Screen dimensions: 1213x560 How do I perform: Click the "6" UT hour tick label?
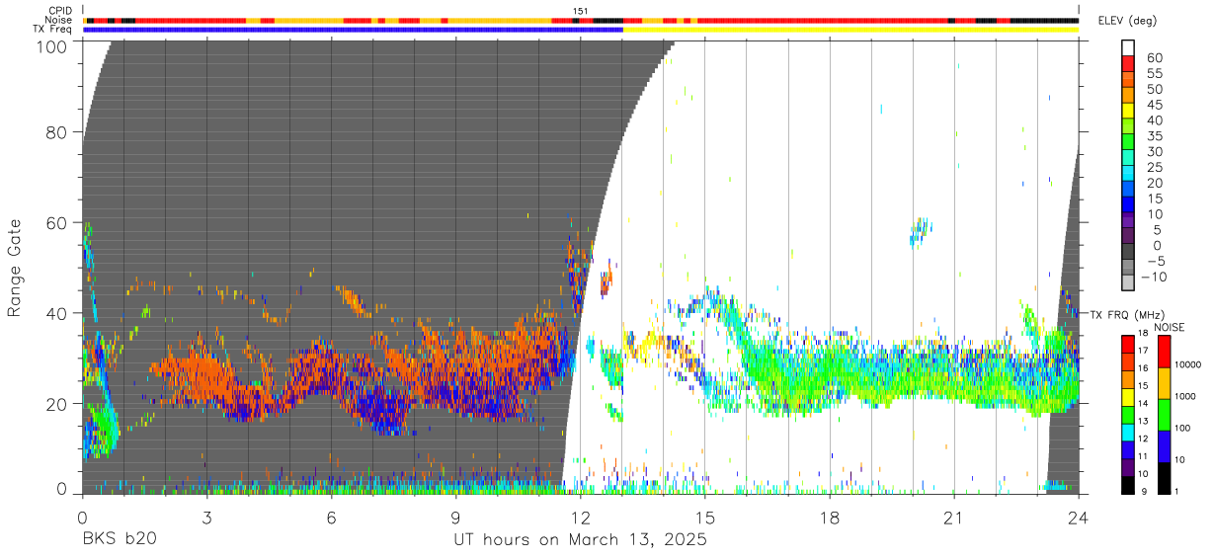331,517
